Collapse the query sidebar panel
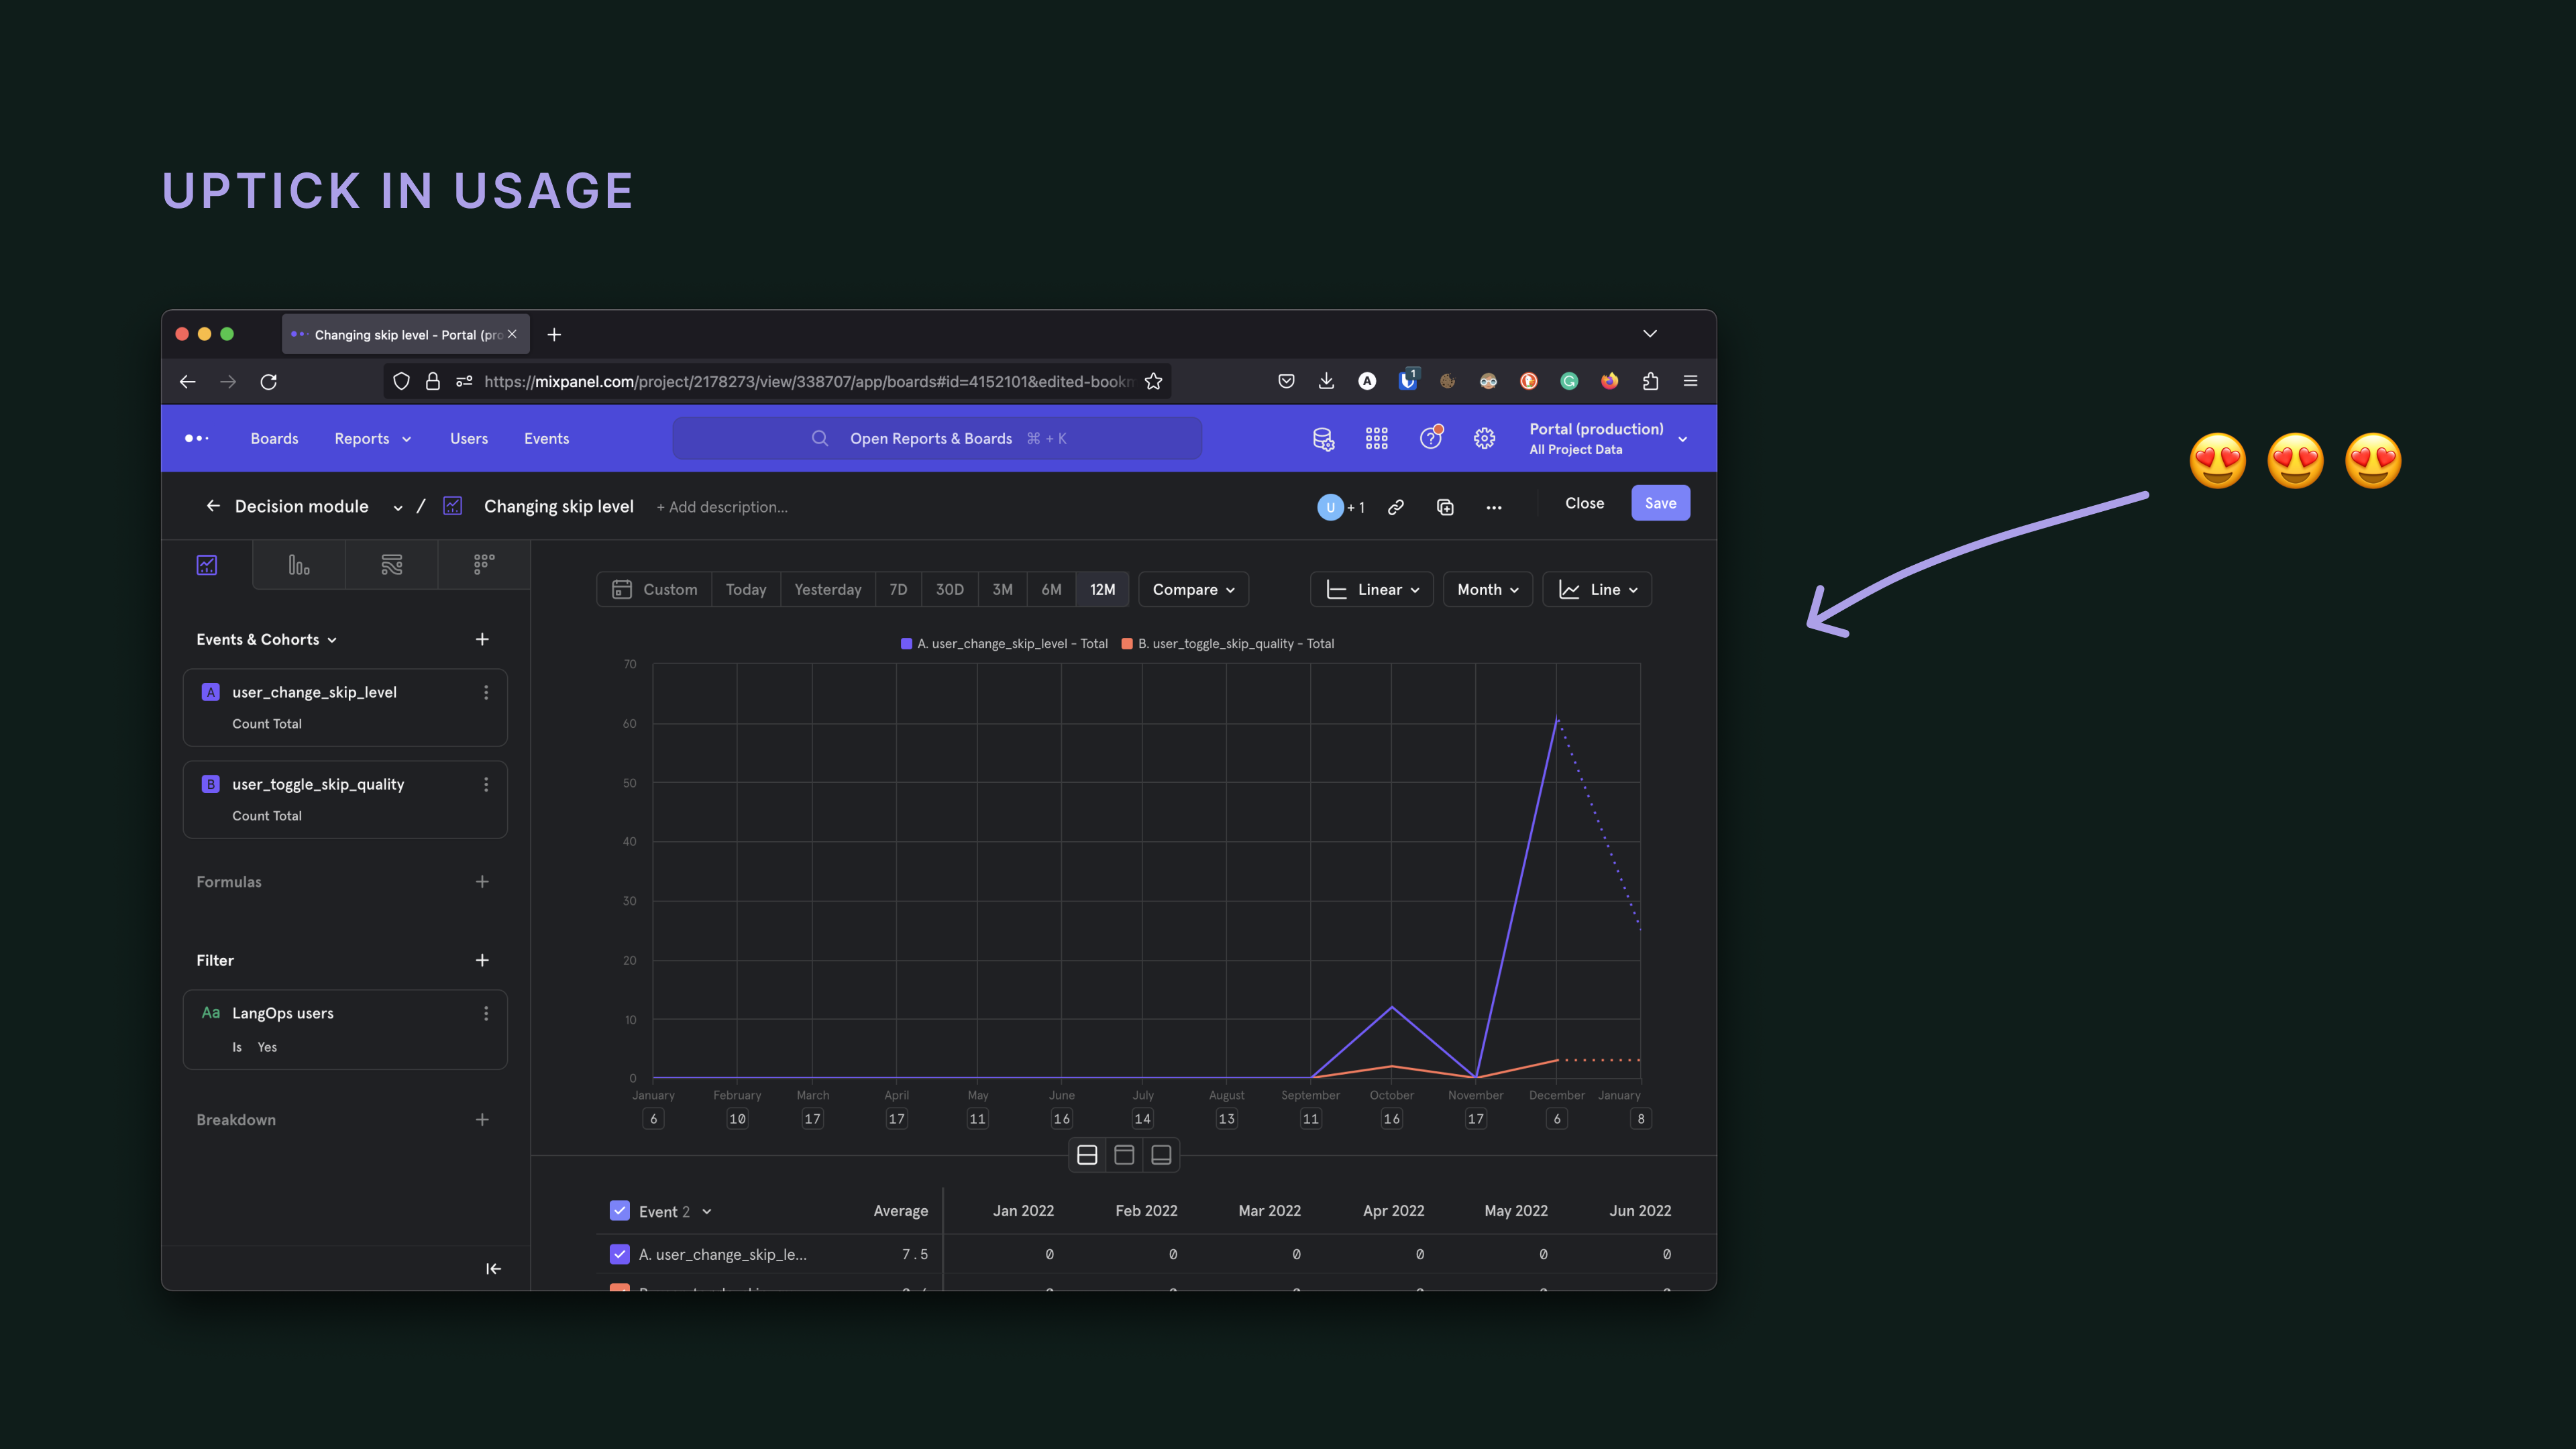This screenshot has height=1449, width=2576. pos(493,1268)
